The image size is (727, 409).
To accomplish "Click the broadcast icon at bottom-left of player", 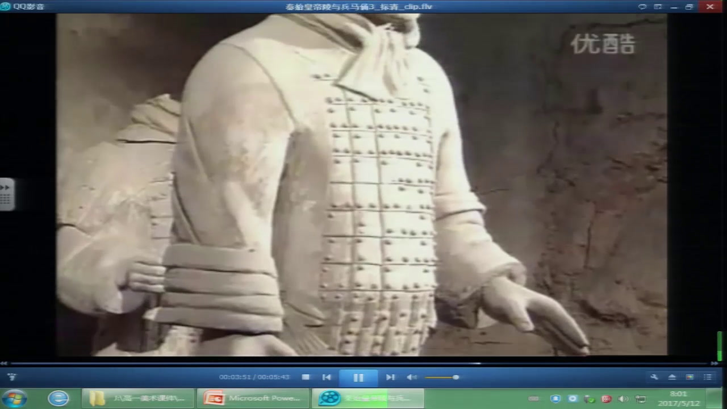I will coord(12,377).
